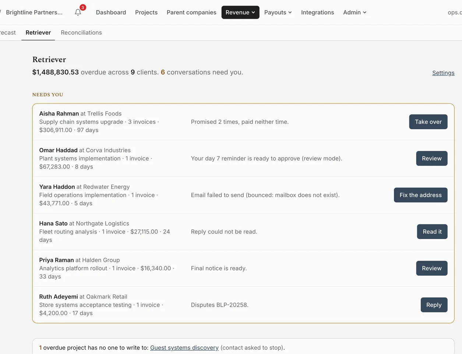Click 'Reply could not be read.' status
Image resolution: width=462 pixels, height=354 pixels.
224,232
